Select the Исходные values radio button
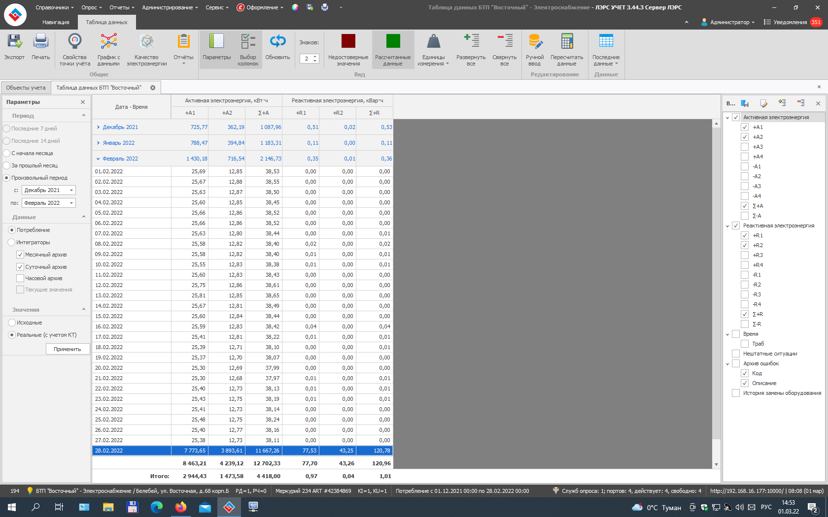 [12, 323]
